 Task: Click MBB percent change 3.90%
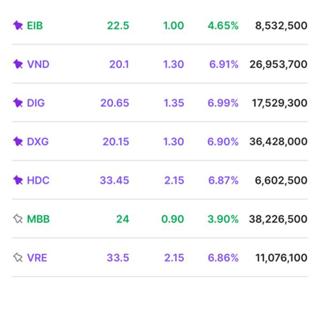(x=223, y=219)
